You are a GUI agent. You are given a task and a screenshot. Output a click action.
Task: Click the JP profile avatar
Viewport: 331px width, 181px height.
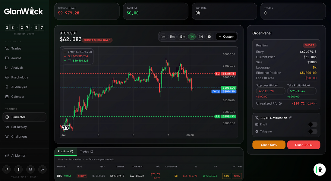click(x=7, y=169)
